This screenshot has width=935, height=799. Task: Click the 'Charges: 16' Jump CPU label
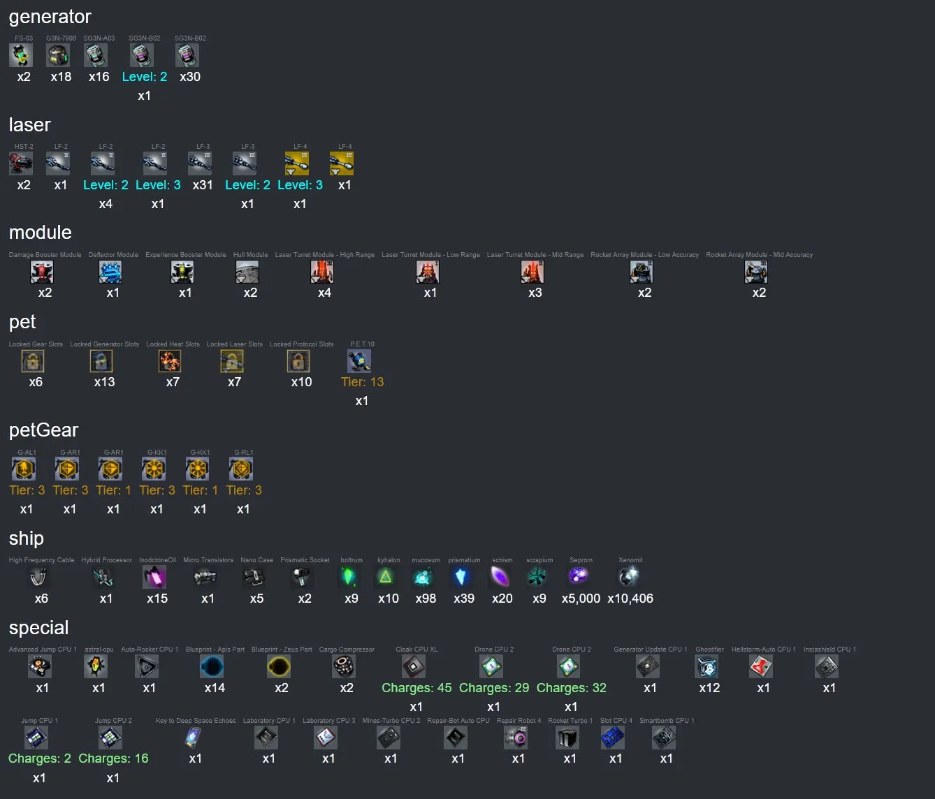click(113, 758)
